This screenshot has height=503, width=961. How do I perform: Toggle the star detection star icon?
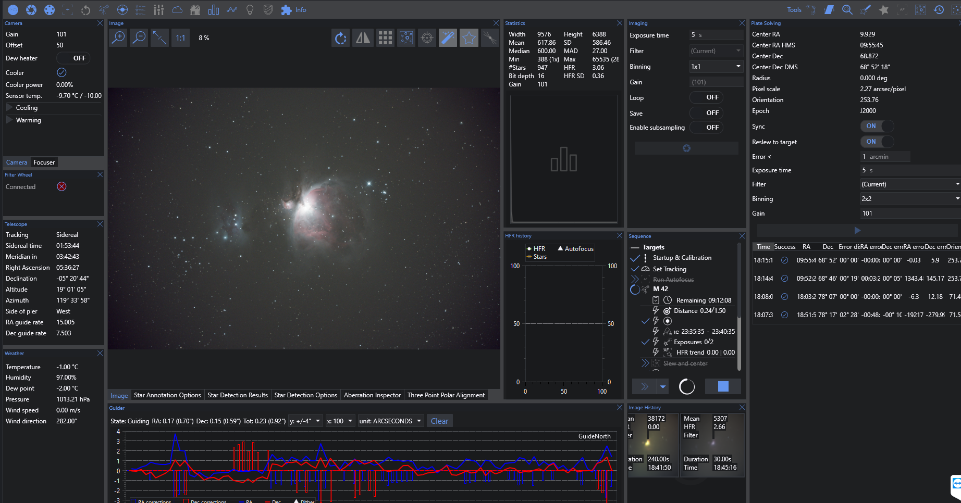click(x=469, y=38)
